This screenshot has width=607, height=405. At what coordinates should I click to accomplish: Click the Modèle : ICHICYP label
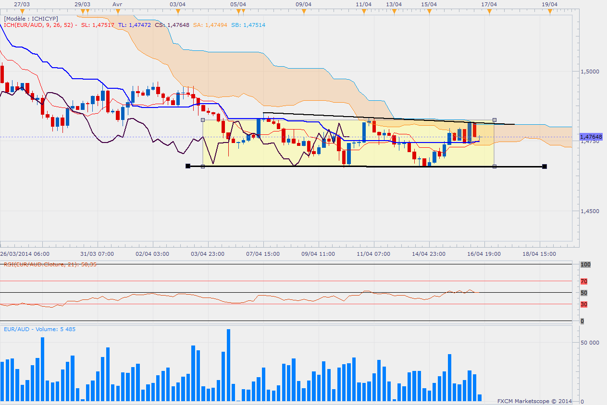[x=31, y=18]
